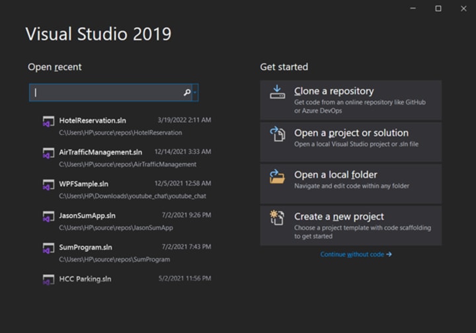The height and width of the screenshot is (333, 476).
Task: Click the Open a project or solution icon
Action: click(x=277, y=134)
